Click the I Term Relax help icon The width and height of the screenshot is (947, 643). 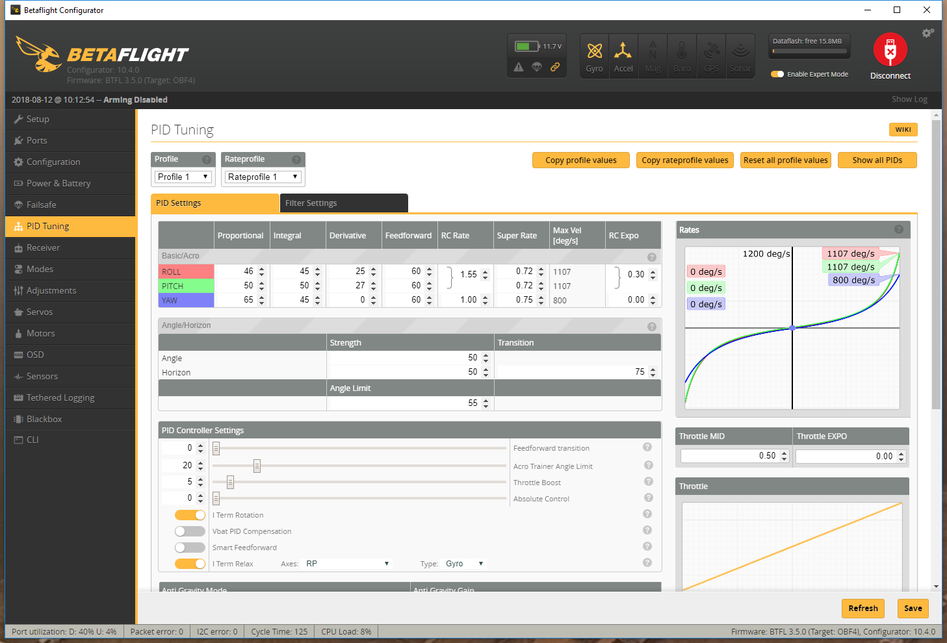[647, 562]
